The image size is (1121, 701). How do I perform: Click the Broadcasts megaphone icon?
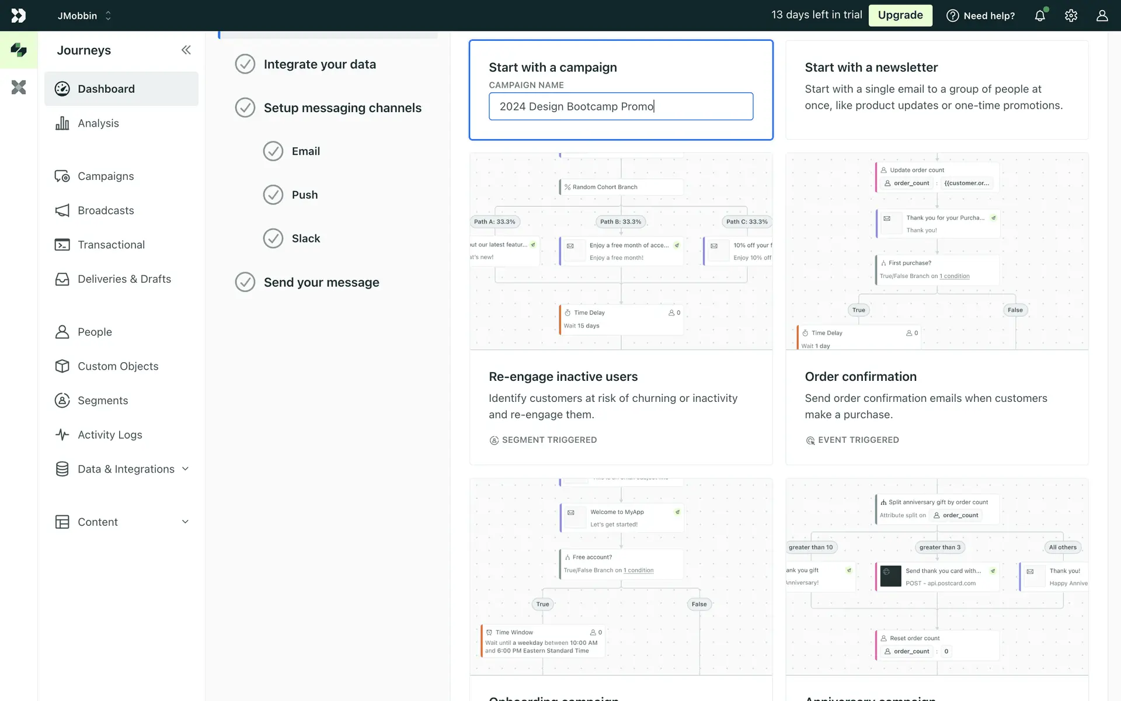[62, 210]
